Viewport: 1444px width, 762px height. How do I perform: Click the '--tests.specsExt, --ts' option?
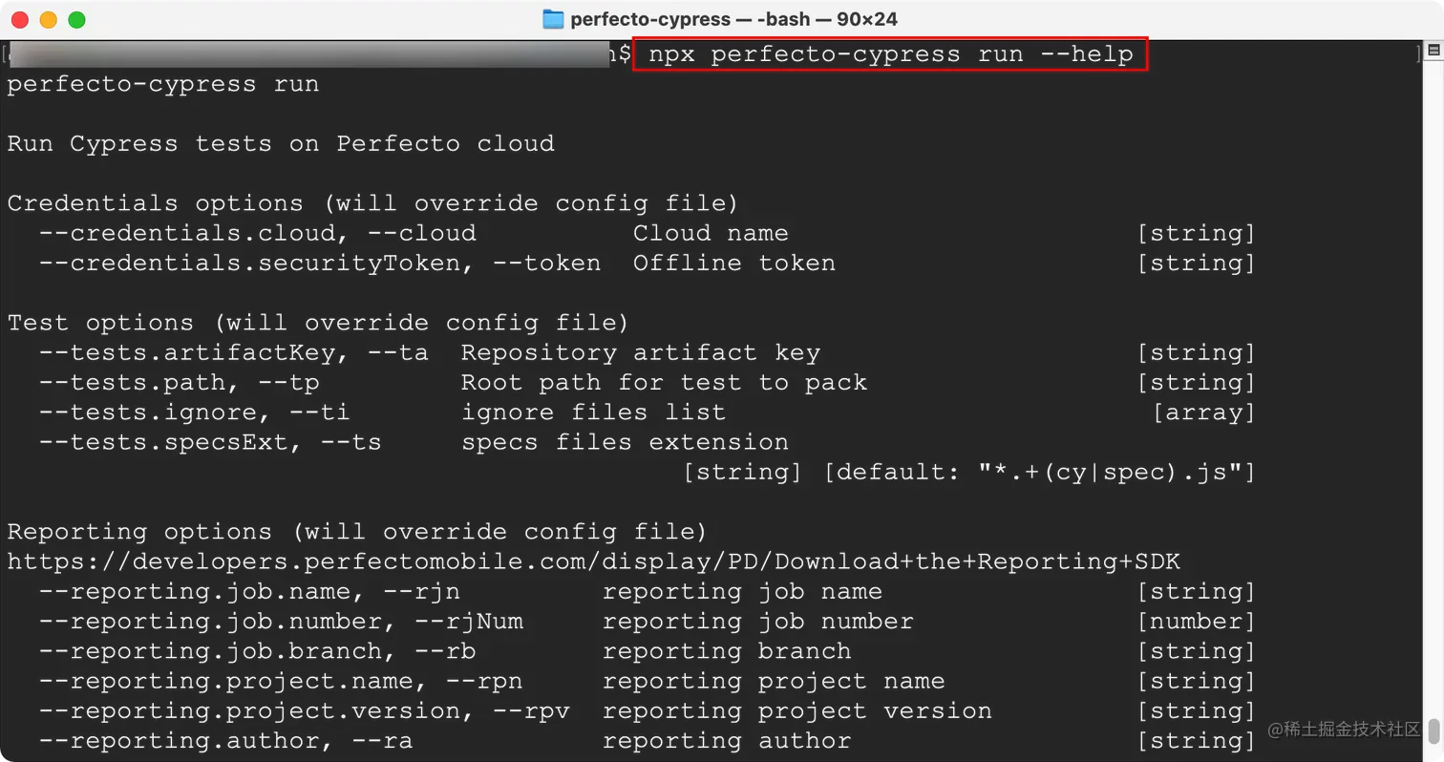[x=210, y=442]
